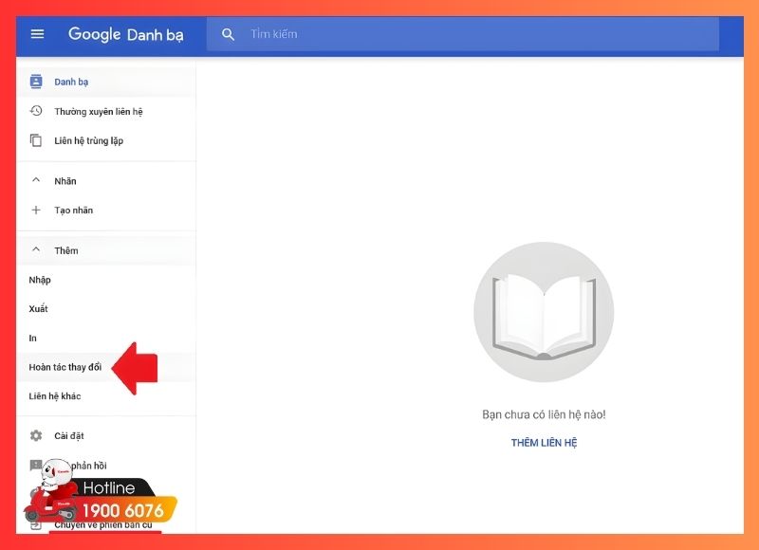This screenshot has width=759, height=550.
Task: Click the Google Danh bạ logo
Action: coord(125,35)
